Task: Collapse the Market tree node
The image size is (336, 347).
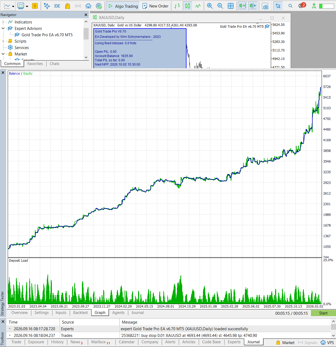Action: click(3, 54)
